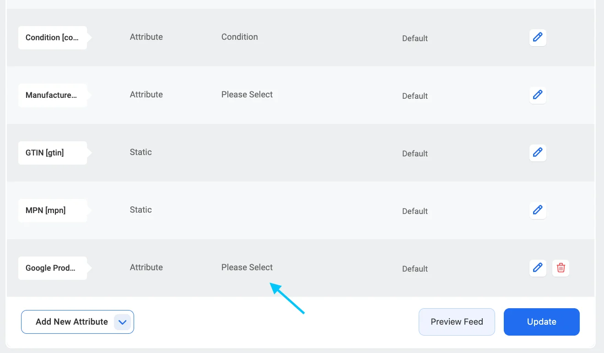
Task: Click the MPN [mpn] label tag
Action: click(53, 210)
